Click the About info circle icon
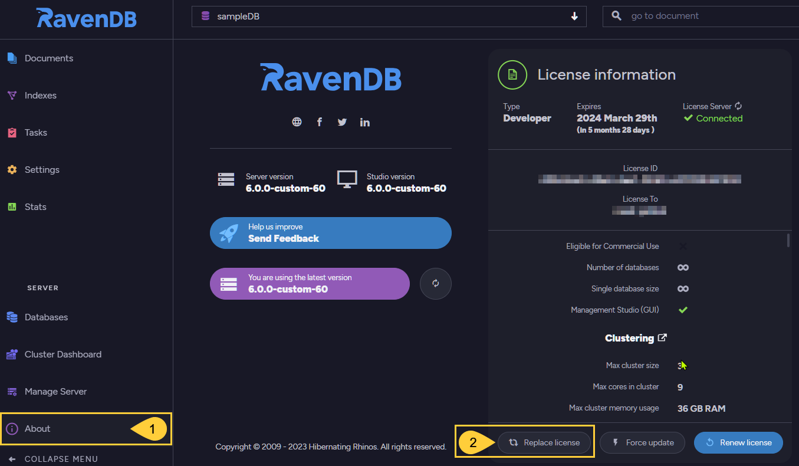 click(x=12, y=429)
